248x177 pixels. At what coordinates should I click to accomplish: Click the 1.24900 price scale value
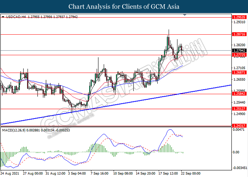pyautogui.click(x=239, y=114)
